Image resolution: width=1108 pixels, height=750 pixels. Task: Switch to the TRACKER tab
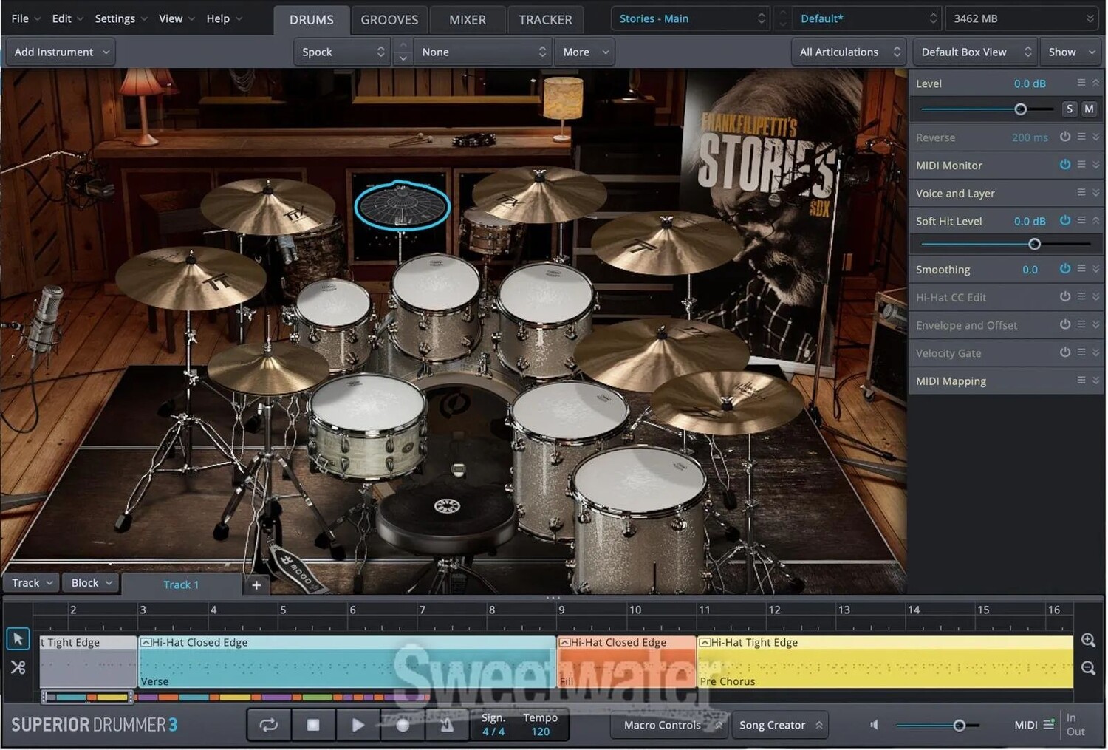tap(545, 20)
